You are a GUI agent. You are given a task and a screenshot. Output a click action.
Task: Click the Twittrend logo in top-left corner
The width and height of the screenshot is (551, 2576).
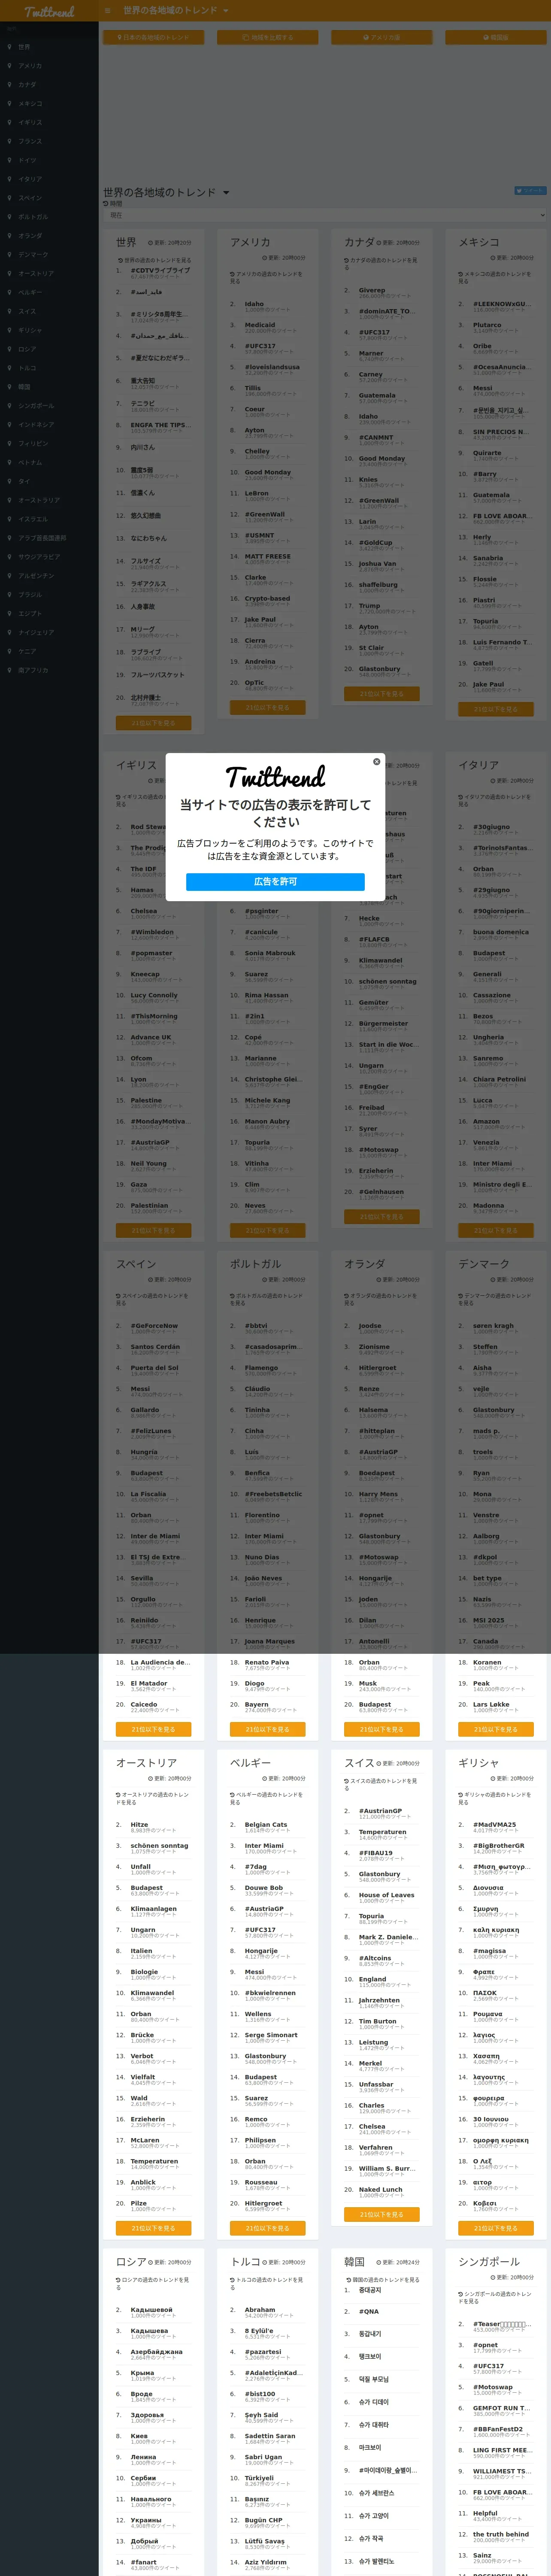(x=49, y=11)
